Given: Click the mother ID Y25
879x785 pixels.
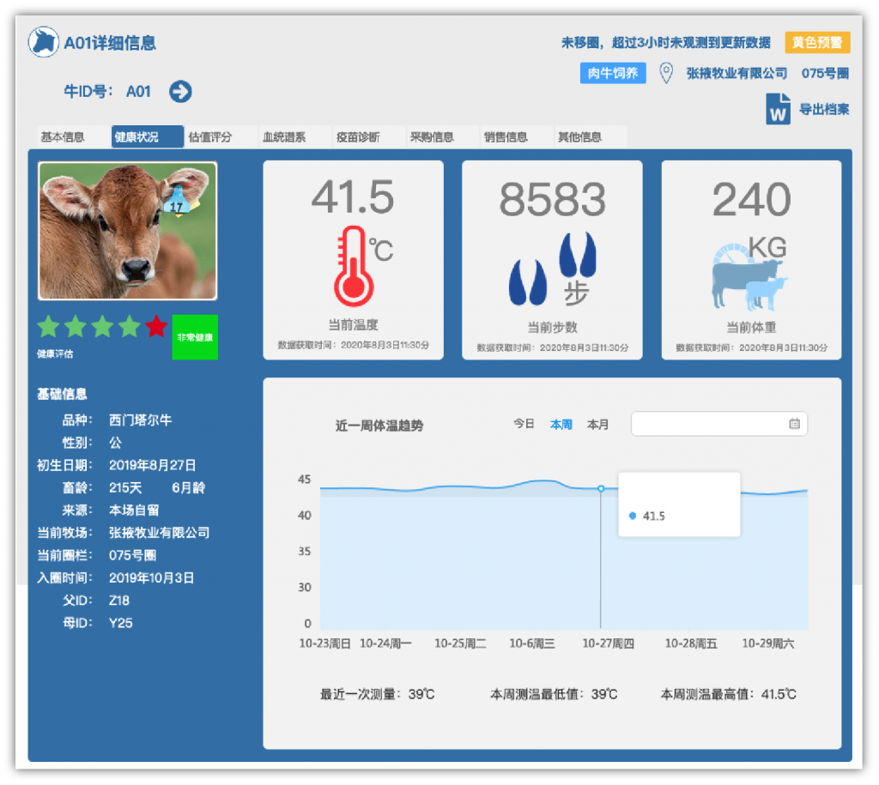Looking at the screenshot, I should tap(120, 623).
